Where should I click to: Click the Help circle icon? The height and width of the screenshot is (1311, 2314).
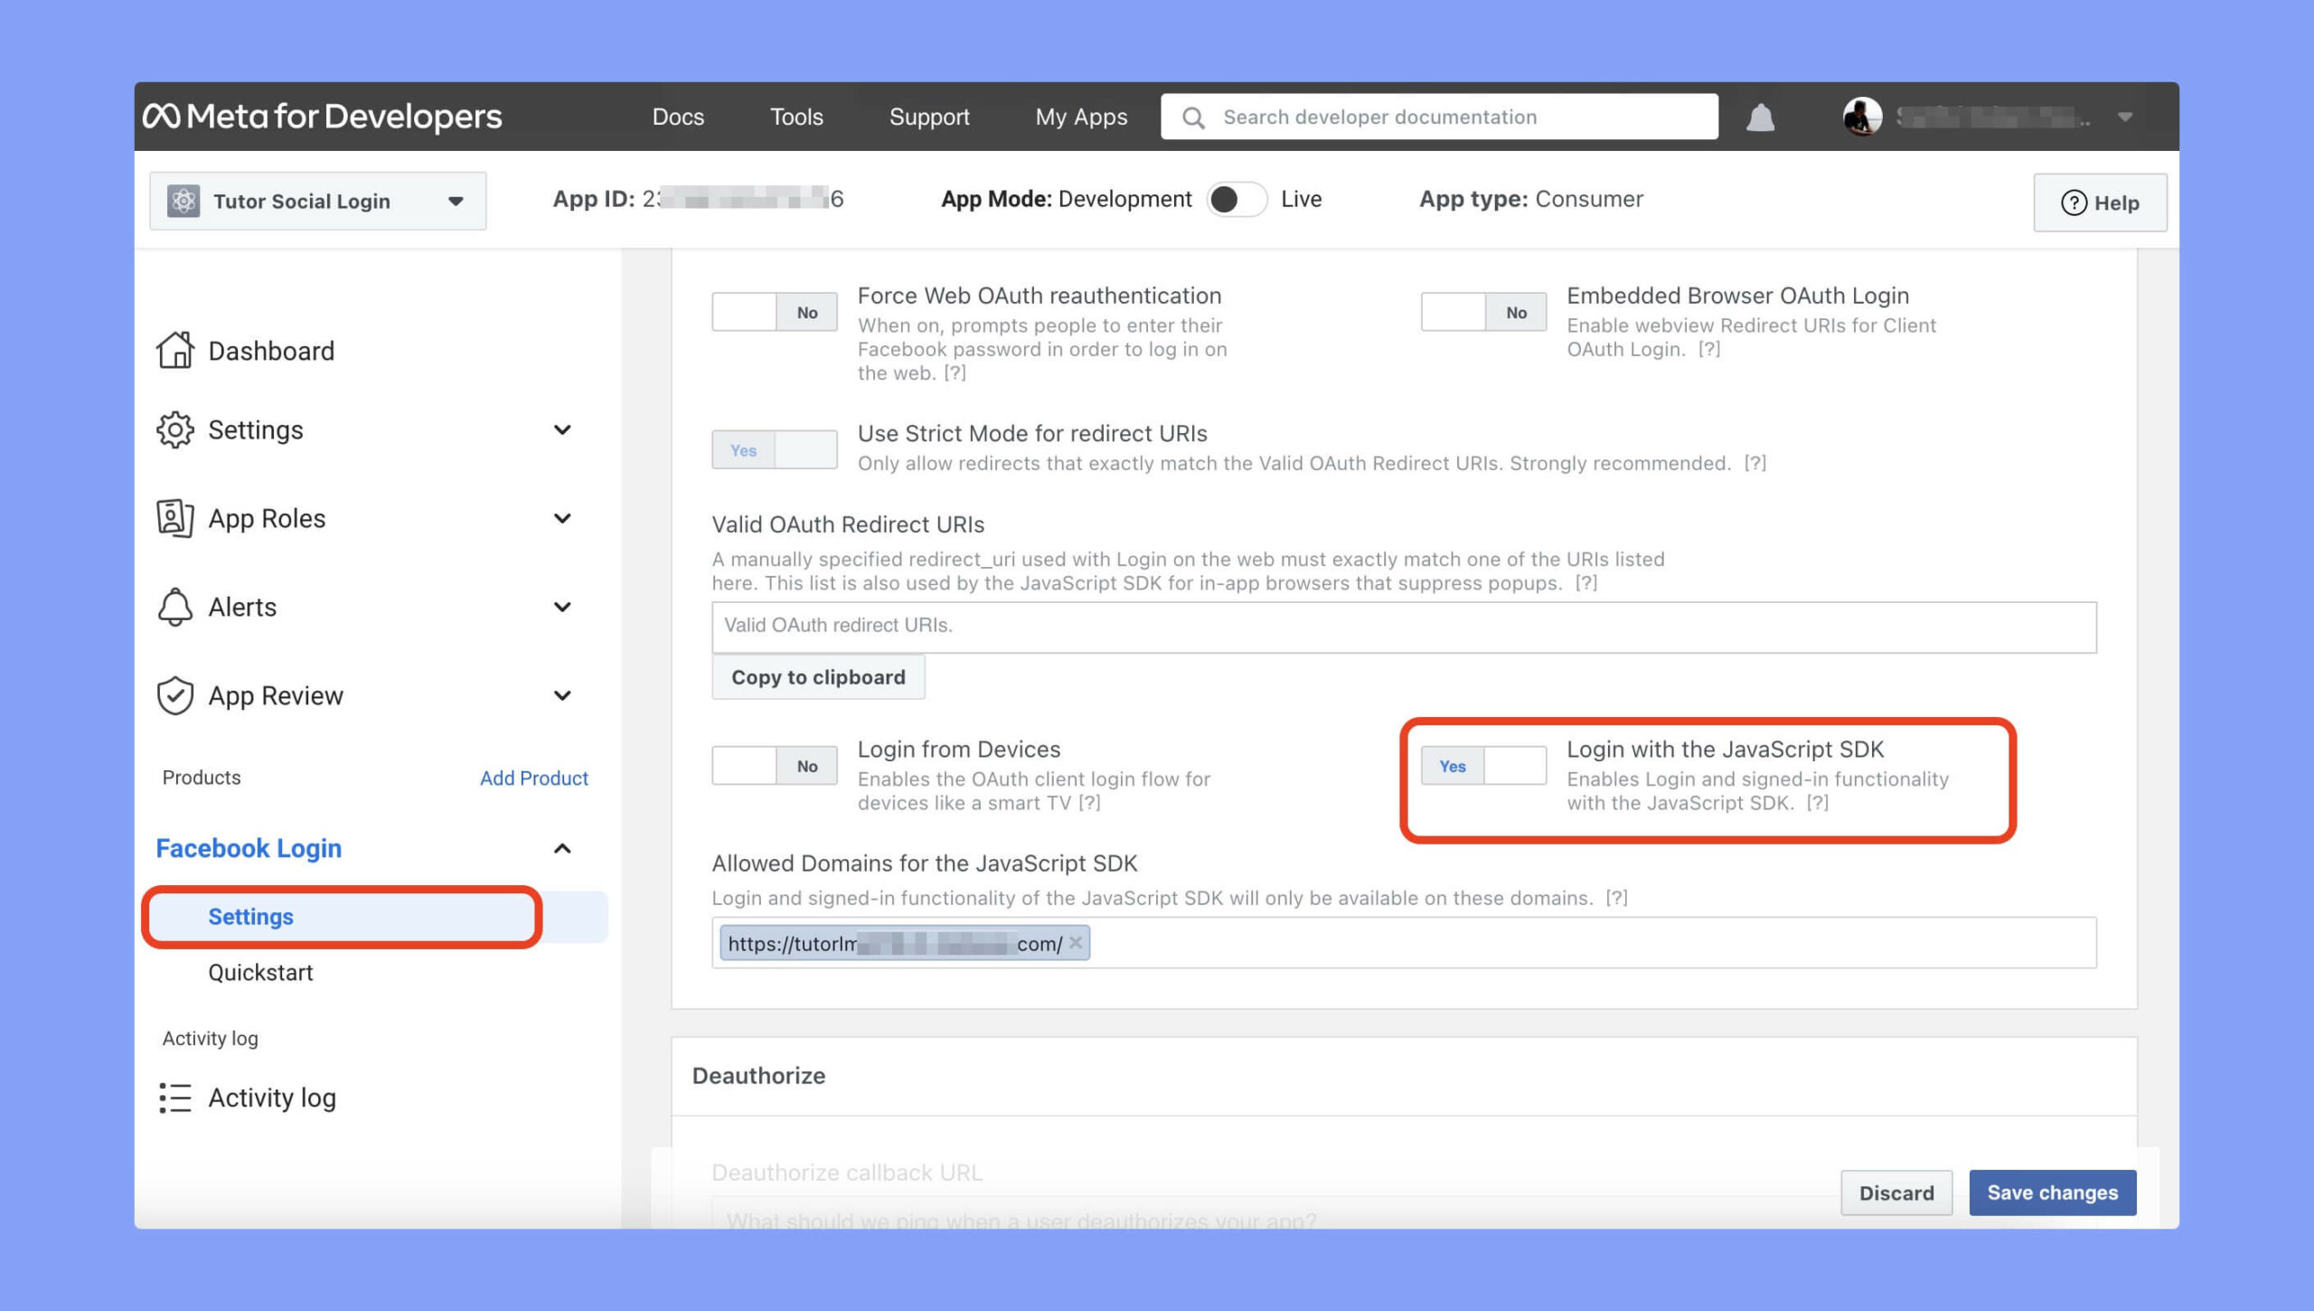tap(2073, 202)
